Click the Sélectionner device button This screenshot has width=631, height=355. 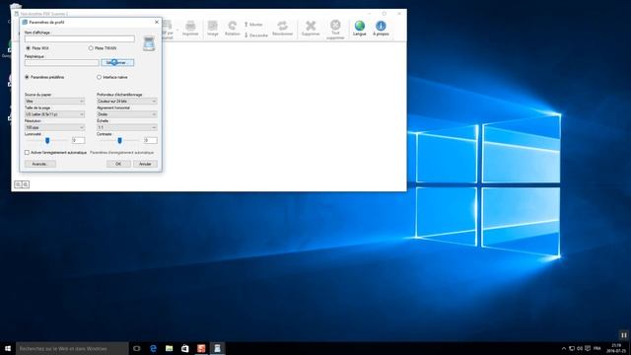(x=117, y=63)
